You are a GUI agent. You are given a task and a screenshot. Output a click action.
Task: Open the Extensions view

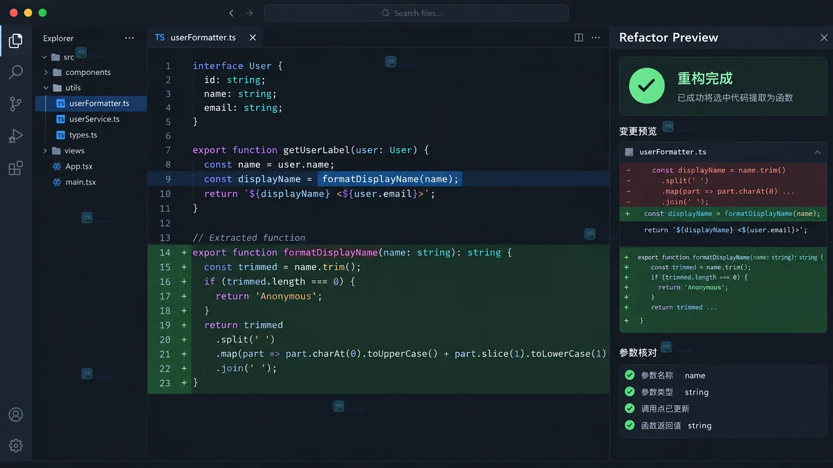pyautogui.click(x=16, y=168)
